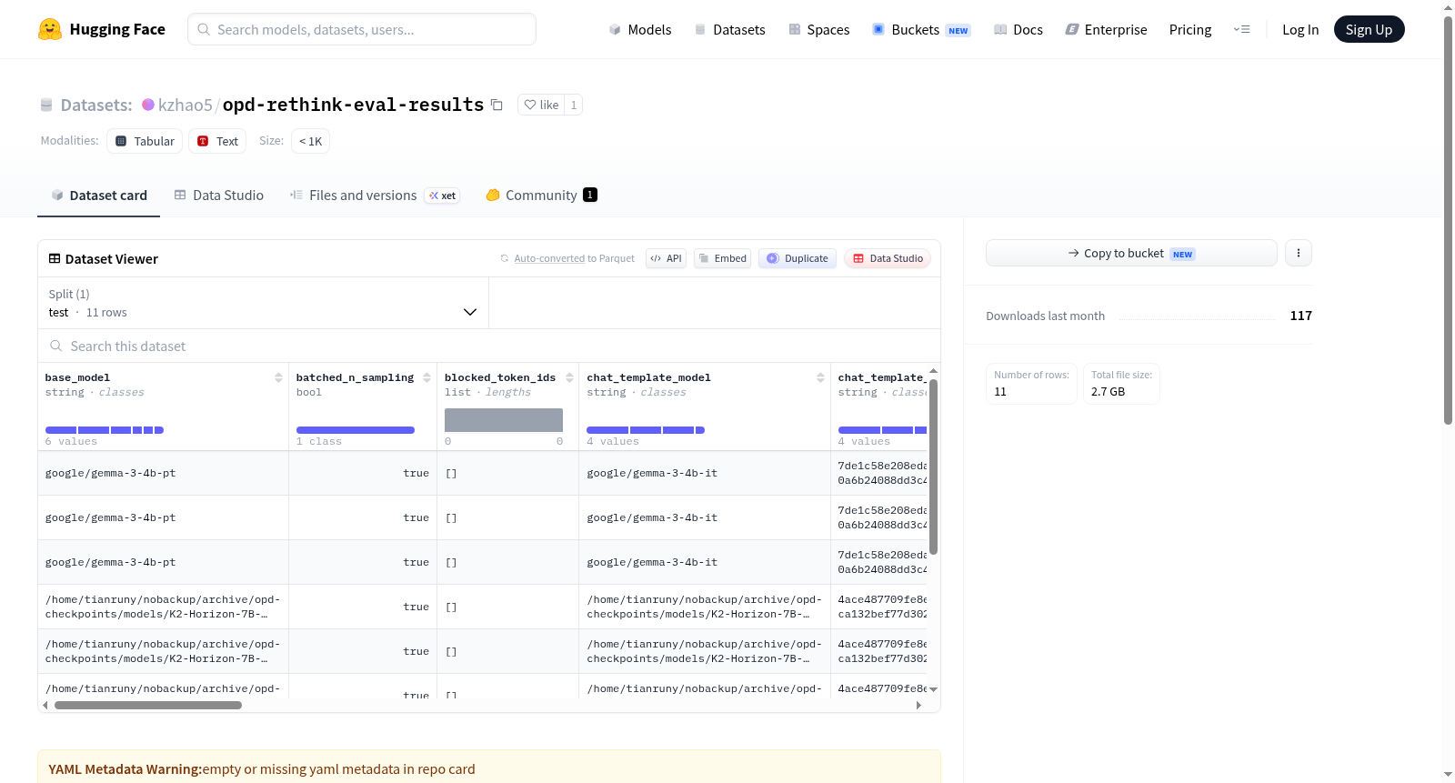Click the Embed button
The image size is (1455, 783).
[722, 258]
